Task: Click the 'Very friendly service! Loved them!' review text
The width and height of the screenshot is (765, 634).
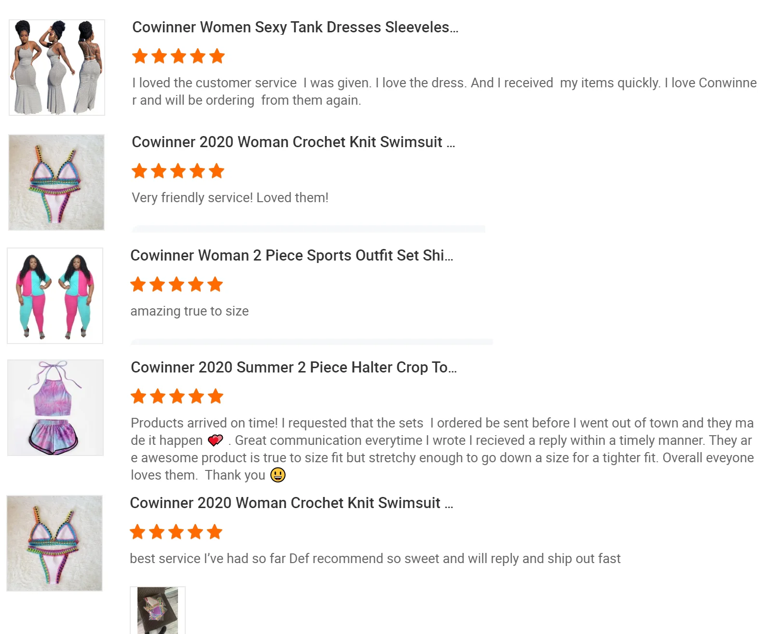Action: pos(230,198)
